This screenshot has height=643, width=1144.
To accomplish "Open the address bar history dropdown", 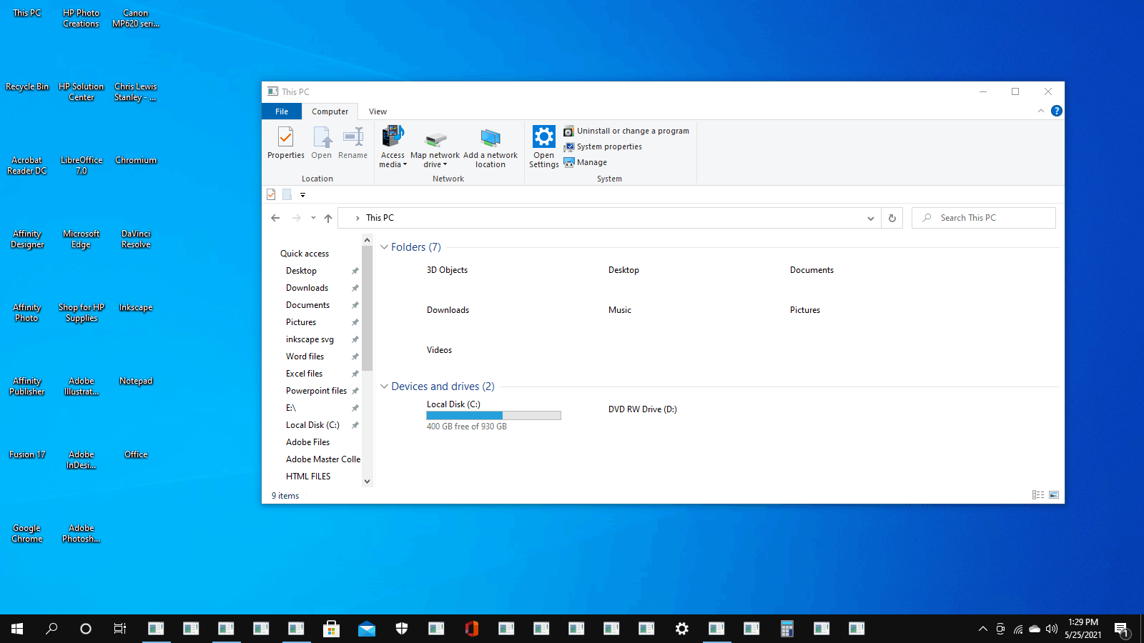I will tap(870, 218).
